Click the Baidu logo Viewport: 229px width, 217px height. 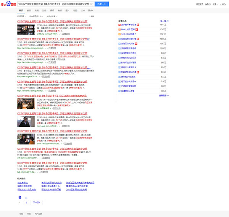[x=8, y=4]
